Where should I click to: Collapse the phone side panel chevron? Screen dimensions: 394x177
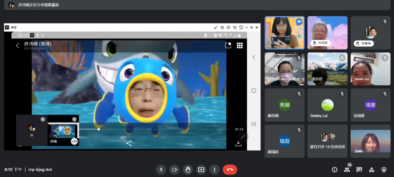pos(254,57)
